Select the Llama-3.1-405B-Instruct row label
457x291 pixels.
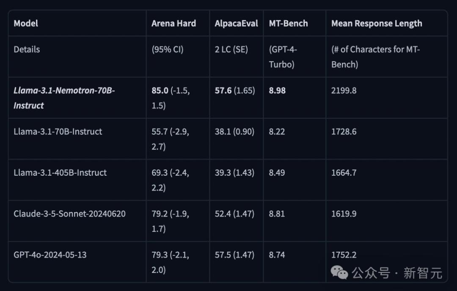[x=60, y=172]
